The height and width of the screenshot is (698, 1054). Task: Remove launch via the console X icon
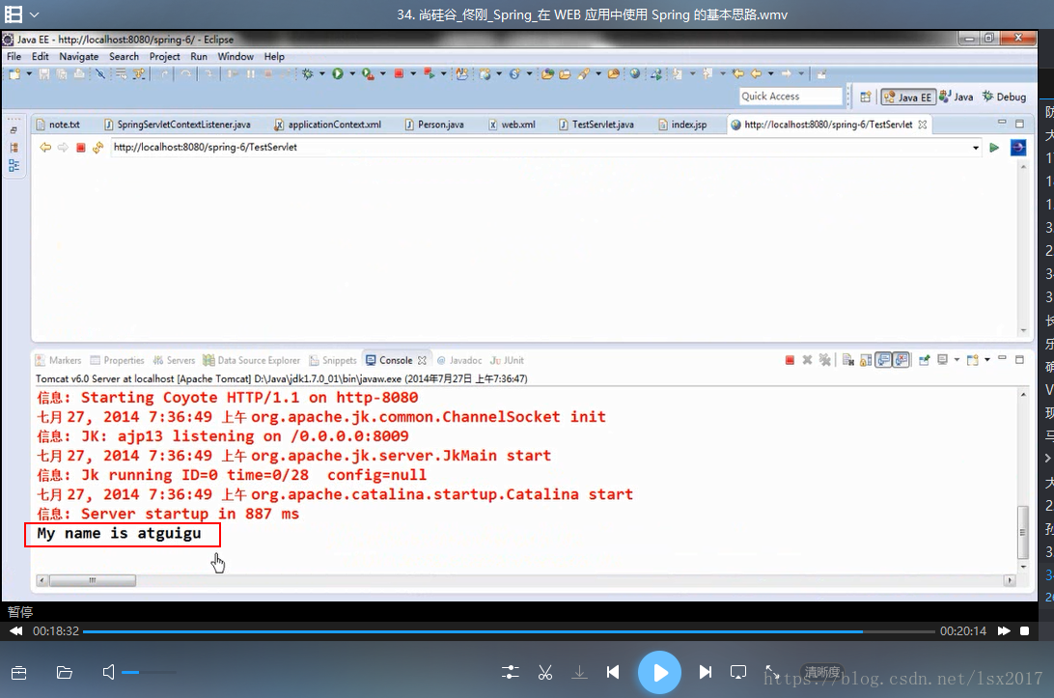807,360
